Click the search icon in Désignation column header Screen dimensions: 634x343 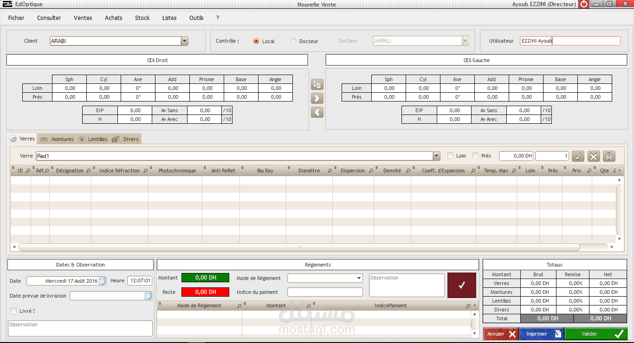click(x=88, y=171)
